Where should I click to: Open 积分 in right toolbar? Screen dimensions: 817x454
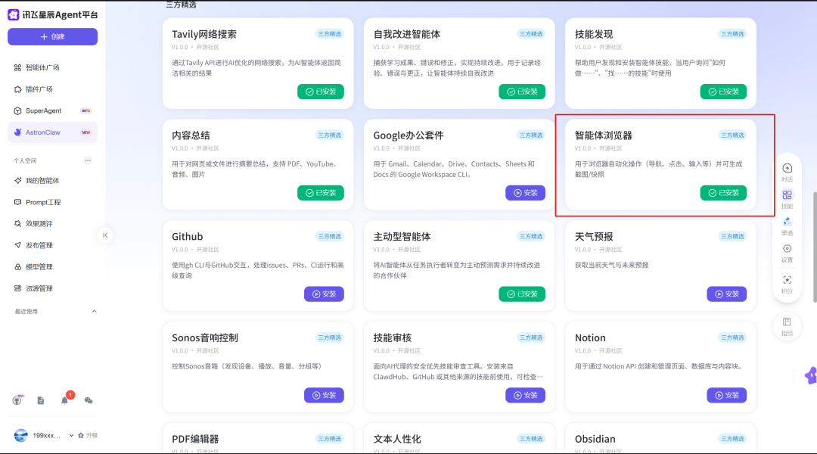coord(787,285)
